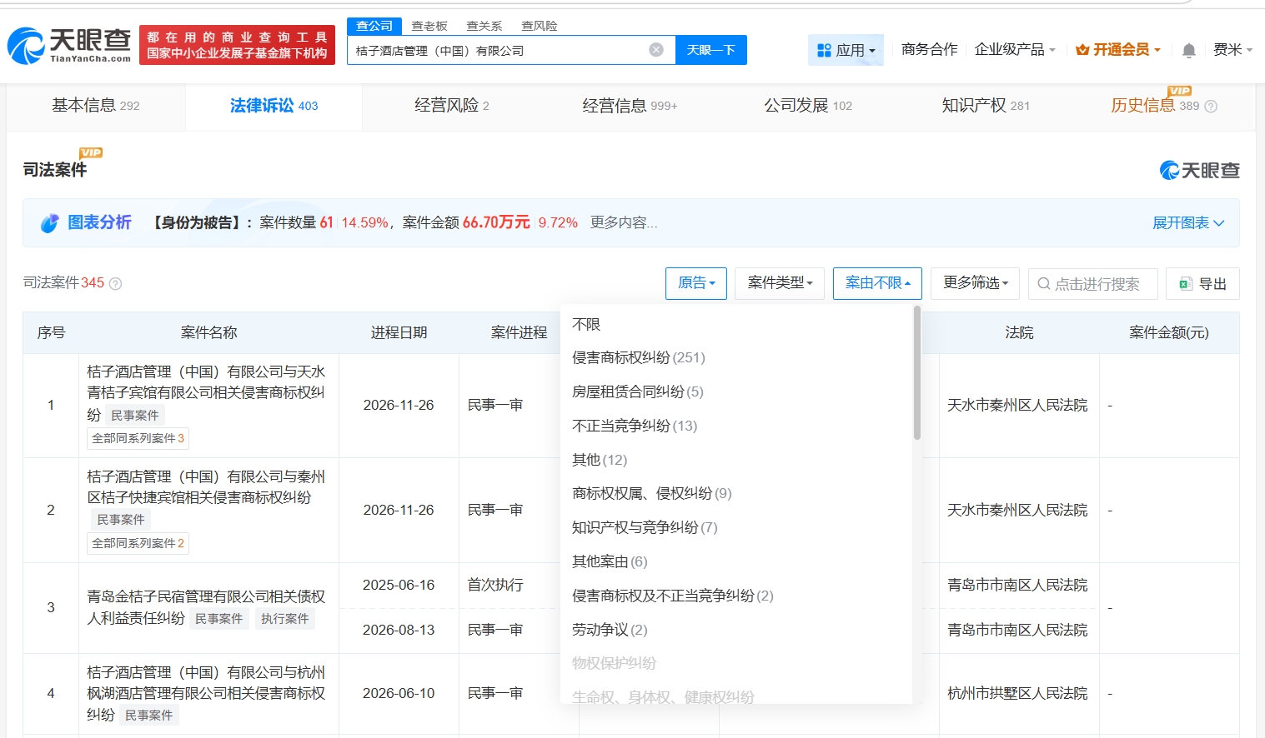Viewport: 1265px width, 738px height.
Task: Click the 天眼一下 search button
Action: click(x=711, y=50)
